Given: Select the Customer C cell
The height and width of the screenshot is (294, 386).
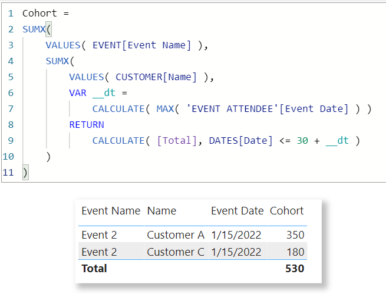Looking at the screenshot, I should (x=176, y=252).
